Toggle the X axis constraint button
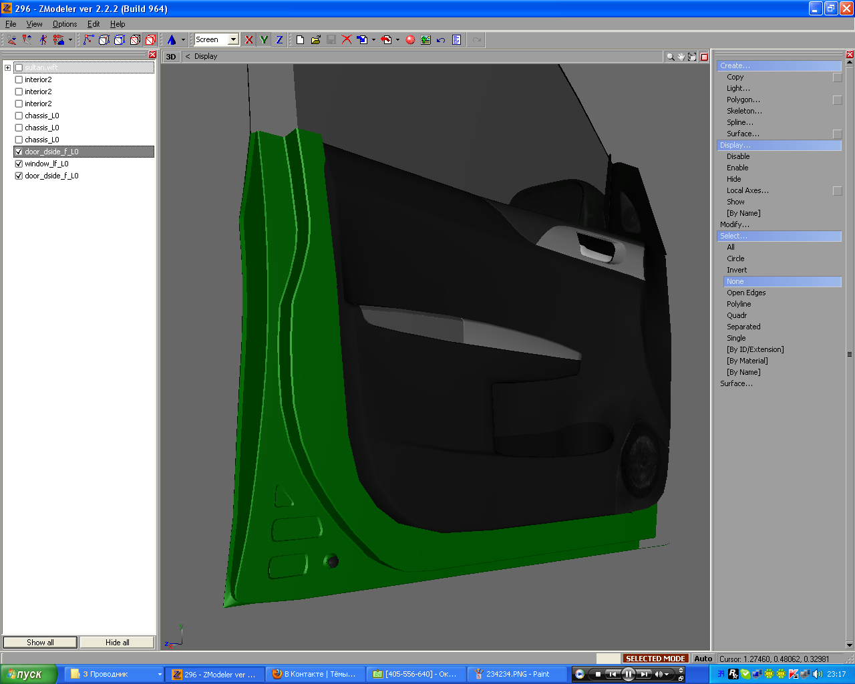This screenshot has height=684, width=855. click(248, 40)
